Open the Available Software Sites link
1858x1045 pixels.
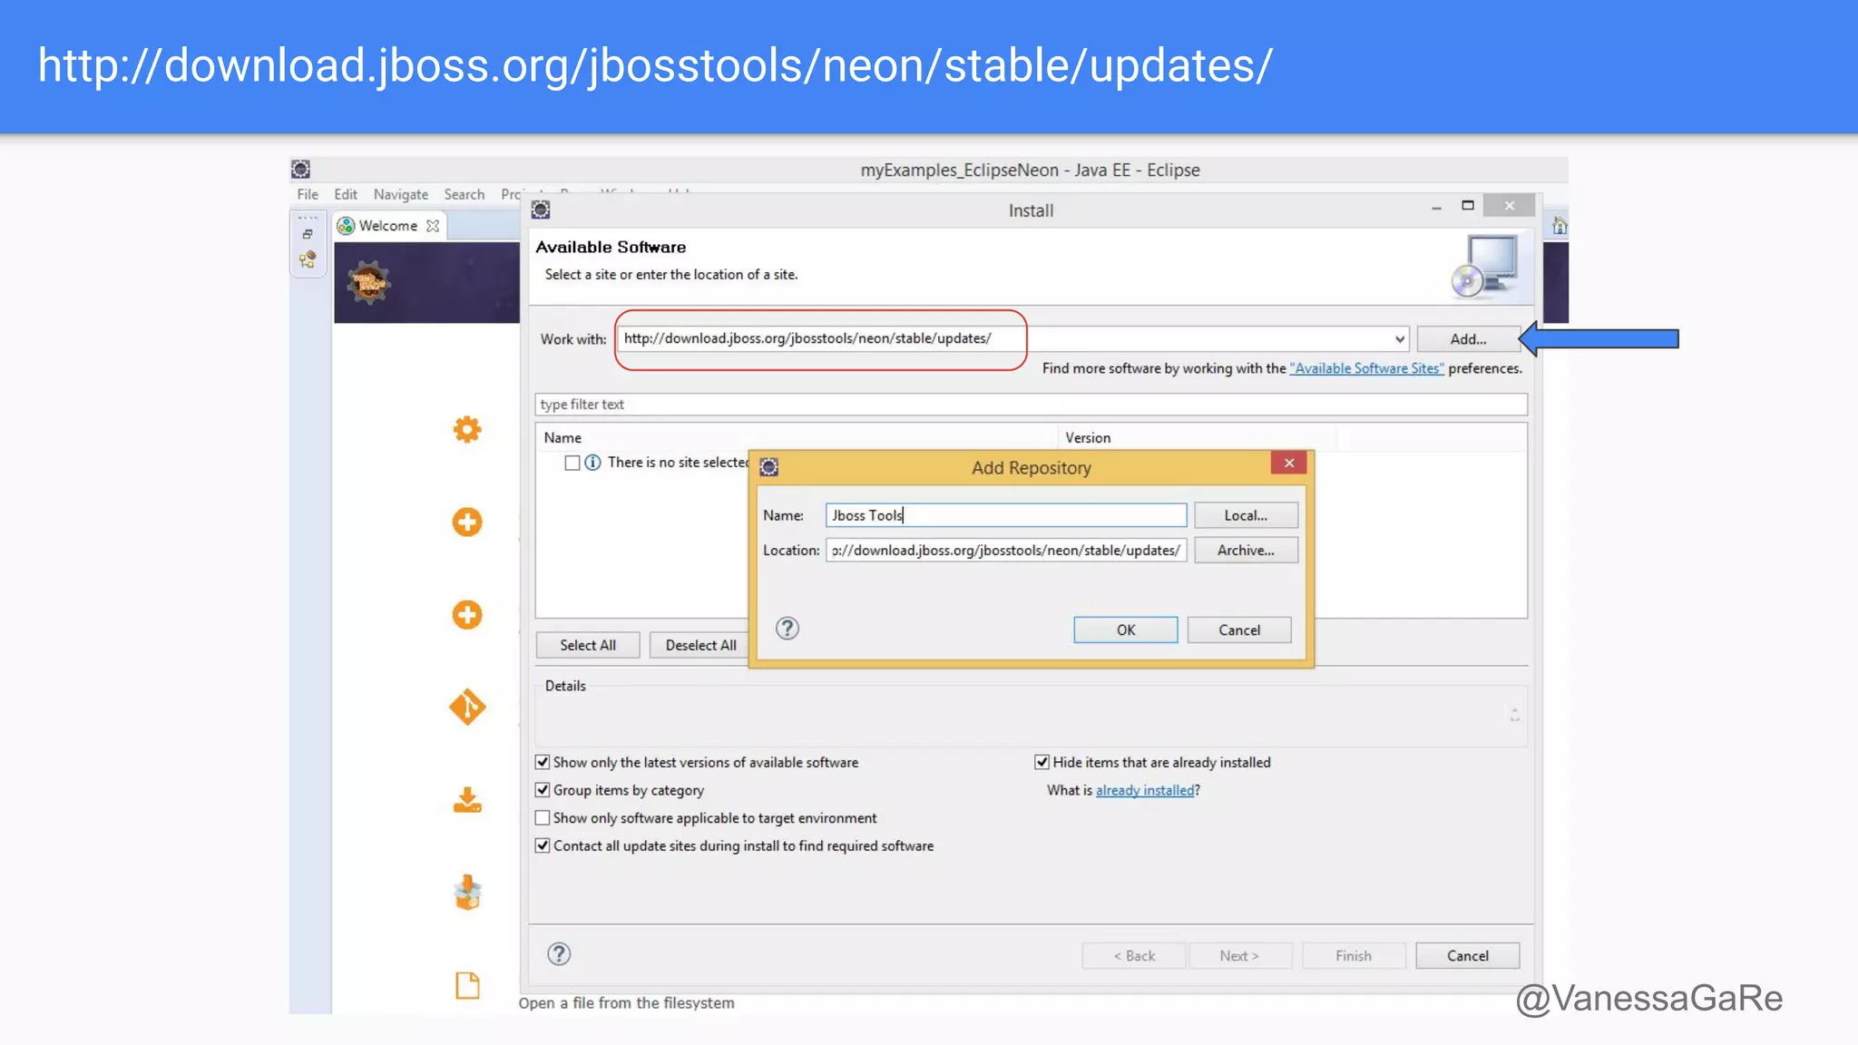(x=1366, y=368)
